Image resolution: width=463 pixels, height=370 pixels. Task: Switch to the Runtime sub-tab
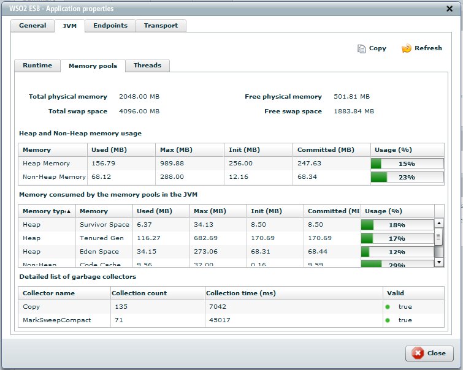click(x=37, y=66)
